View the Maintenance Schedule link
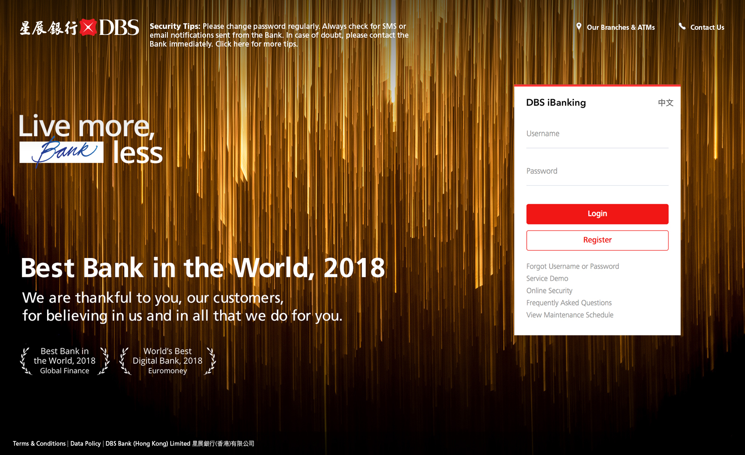The height and width of the screenshot is (455, 745). point(570,315)
